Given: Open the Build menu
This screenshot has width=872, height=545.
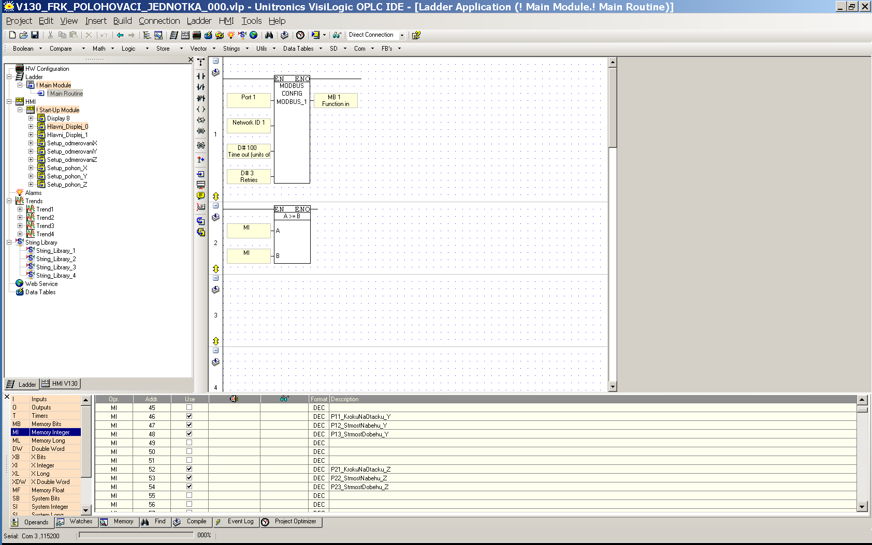Looking at the screenshot, I should coord(122,21).
